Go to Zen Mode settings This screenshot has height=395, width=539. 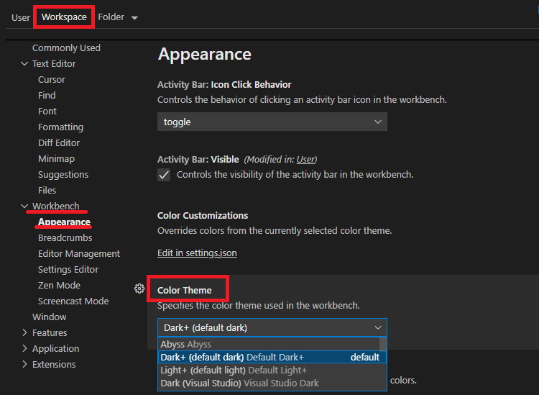click(x=59, y=286)
